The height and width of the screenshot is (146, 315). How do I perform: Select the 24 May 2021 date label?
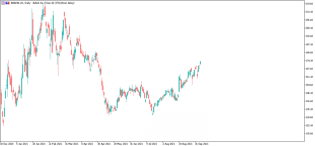(x=121, y=144)
